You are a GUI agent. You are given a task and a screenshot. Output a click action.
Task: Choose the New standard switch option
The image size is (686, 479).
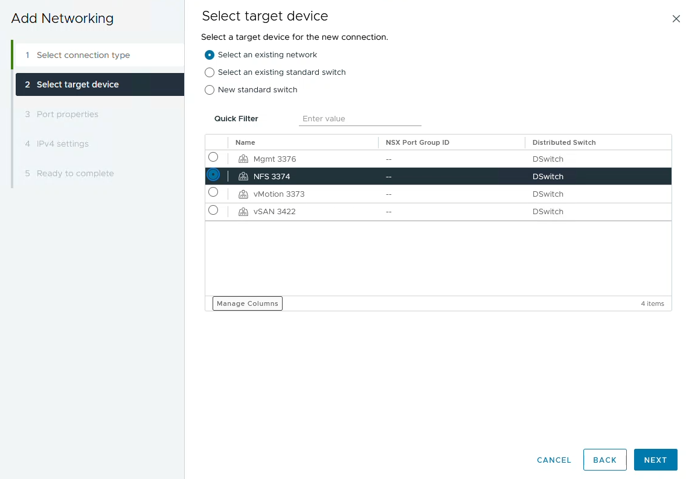pos(210,90)
